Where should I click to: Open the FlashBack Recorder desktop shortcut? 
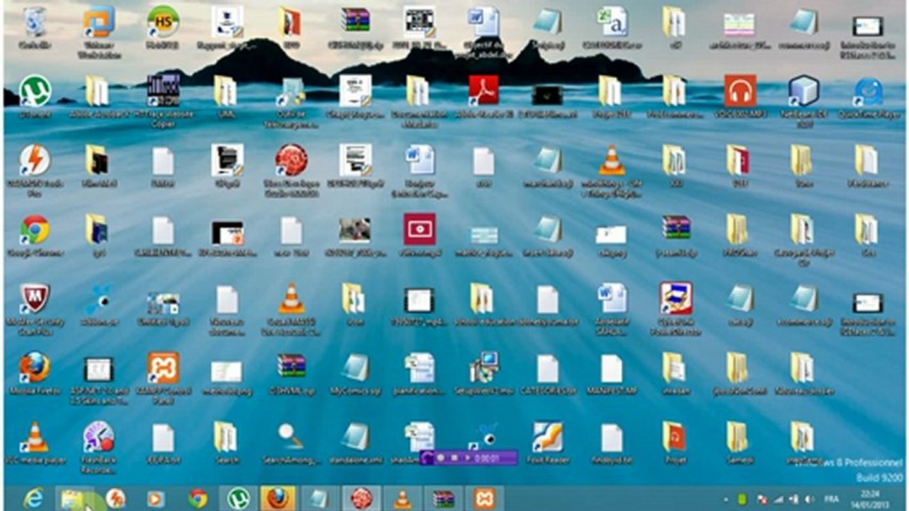[98, 437]
